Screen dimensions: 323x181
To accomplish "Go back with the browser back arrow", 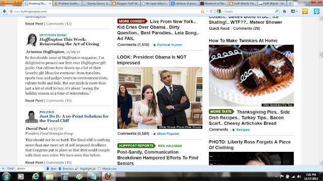I will coord(5,12).
